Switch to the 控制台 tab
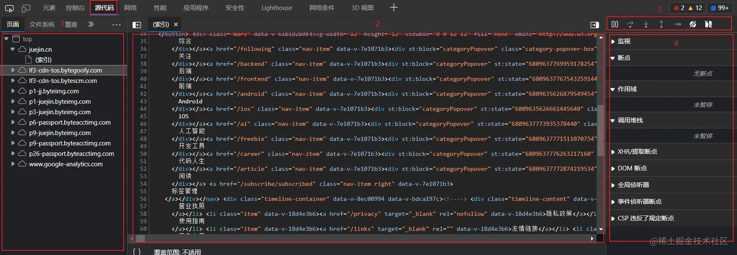Image resolution: width=737 pixels, height=255 pixels. [x=75, y=8]
